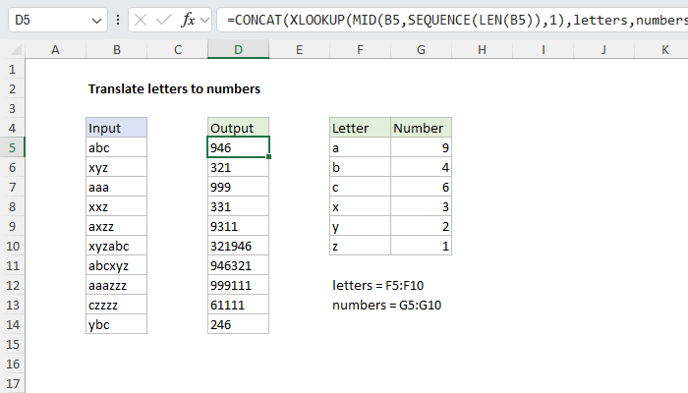Select letter cell 'b' in lookup table
The image size is (688, 393).
361,168
